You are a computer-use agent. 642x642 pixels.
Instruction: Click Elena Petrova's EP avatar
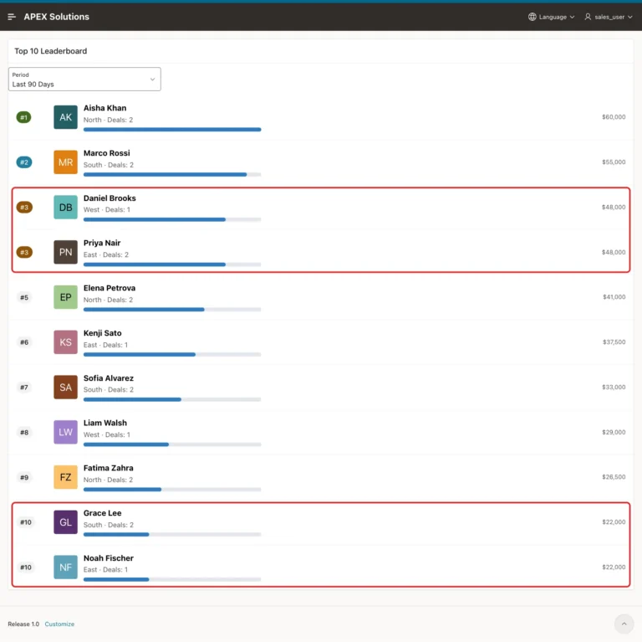(65, 297)
